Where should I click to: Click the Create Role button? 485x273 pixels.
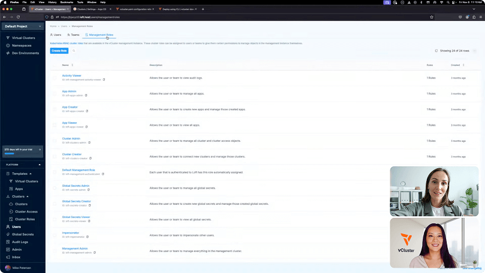pyautogui.click(x=59, y=51)
